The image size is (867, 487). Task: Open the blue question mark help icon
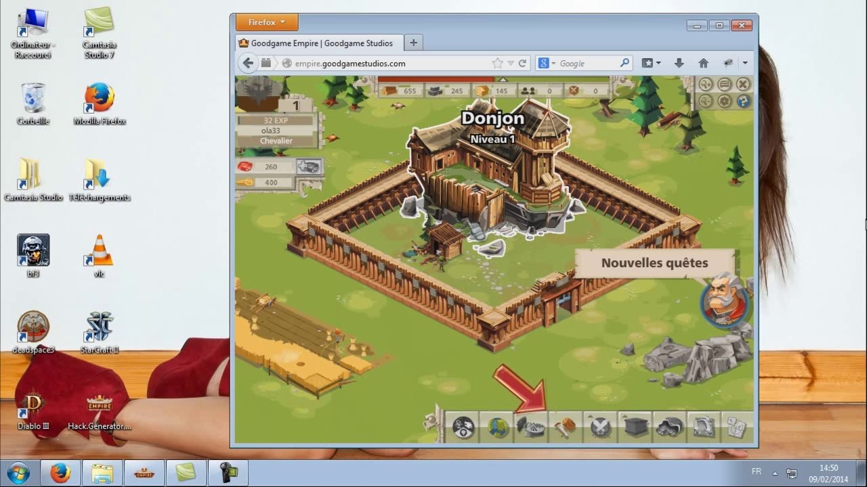[x=743, y=101]
